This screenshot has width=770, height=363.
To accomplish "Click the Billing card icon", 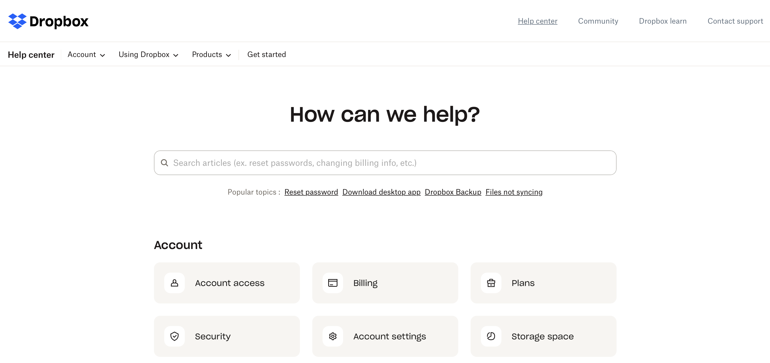I will pyautogui.click(x=333, y=283).
